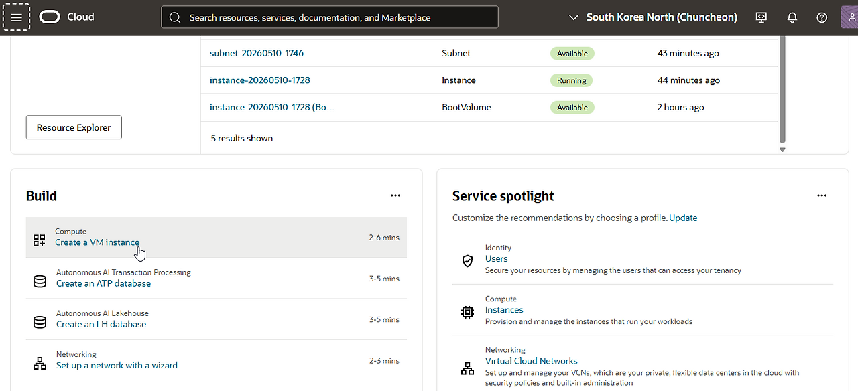The width and height of the screenshot is (858, 391).
Task: Open the Service spotlight options menu
Action: coord(822,195)
